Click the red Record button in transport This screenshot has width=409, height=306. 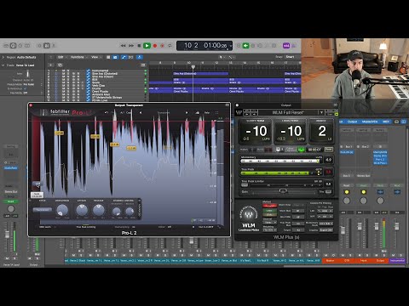(155, 46)
